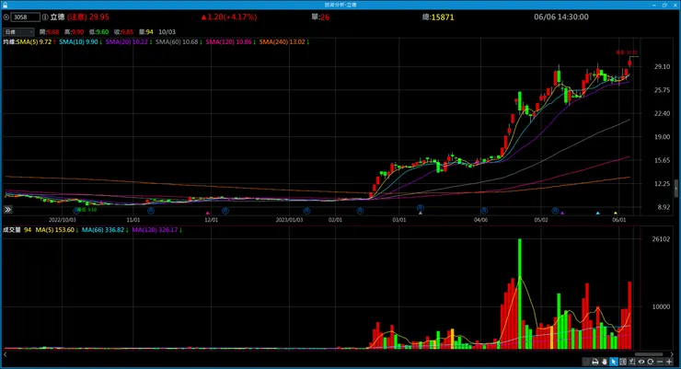Click the SMA(240) 13.02 indicator label
Viewport: 681px width, 369px height.
point(283,42)
